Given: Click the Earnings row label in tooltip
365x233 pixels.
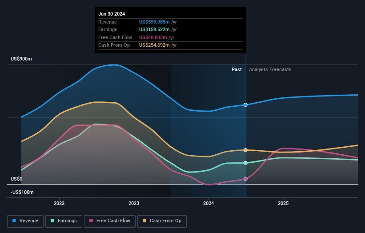Looking at the screenshot, I should tap(108, 29).
